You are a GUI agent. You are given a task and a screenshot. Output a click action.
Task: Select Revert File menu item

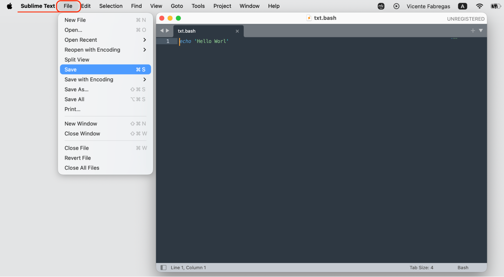tap(105, 158)
